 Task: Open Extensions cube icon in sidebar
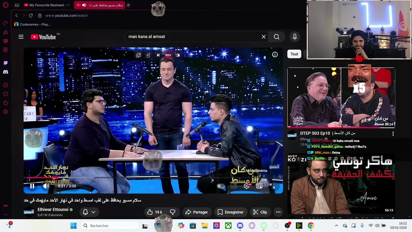click(5, 103)
